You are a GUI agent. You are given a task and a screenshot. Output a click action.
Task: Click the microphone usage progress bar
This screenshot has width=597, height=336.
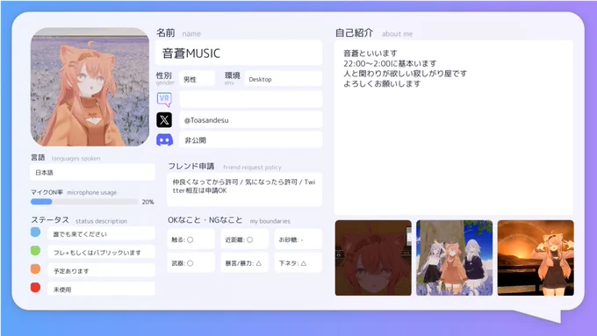(x=84, y=202)
